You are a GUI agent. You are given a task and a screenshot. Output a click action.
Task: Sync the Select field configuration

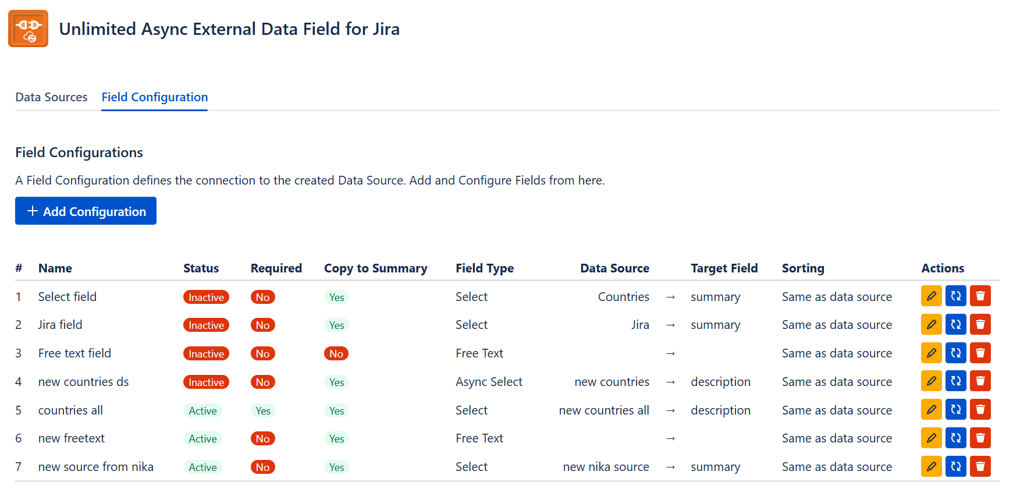955,296
